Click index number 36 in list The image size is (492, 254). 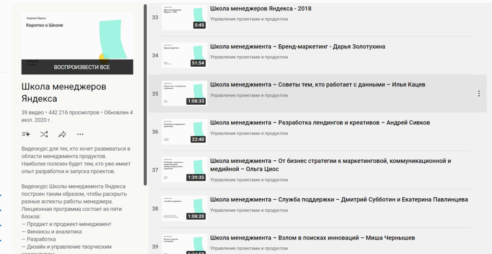pos(155,132)
